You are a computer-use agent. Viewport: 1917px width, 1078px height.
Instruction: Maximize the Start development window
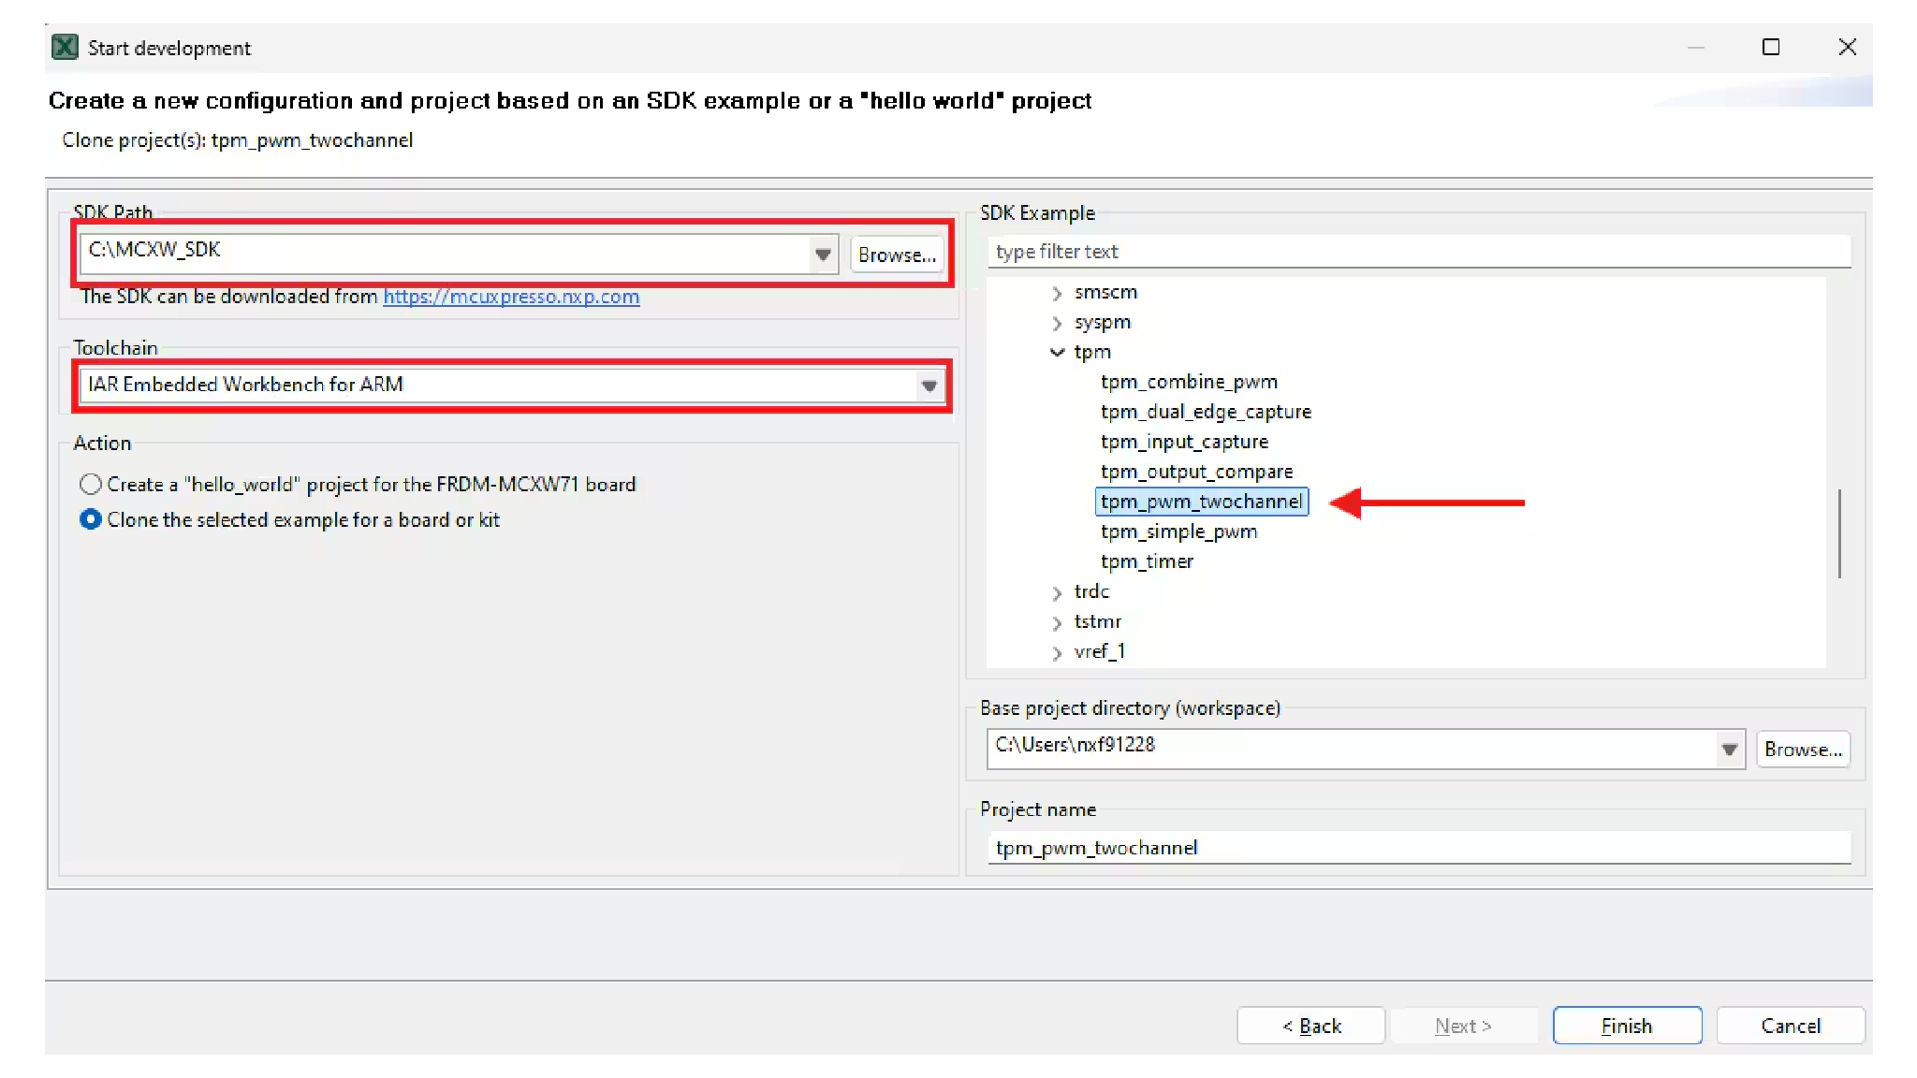click(x=1770, y=47)
